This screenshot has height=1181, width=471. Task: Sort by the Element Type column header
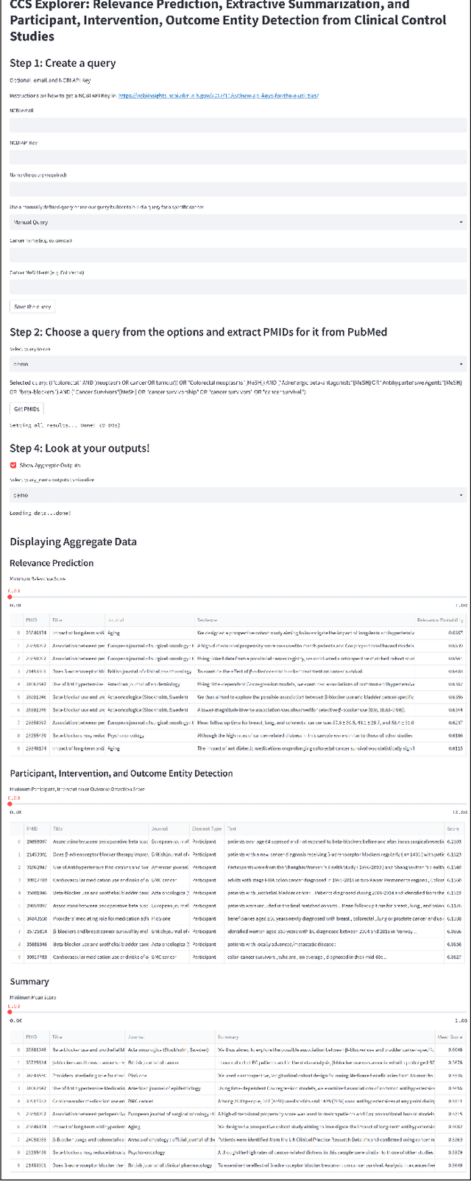[206, 829]
